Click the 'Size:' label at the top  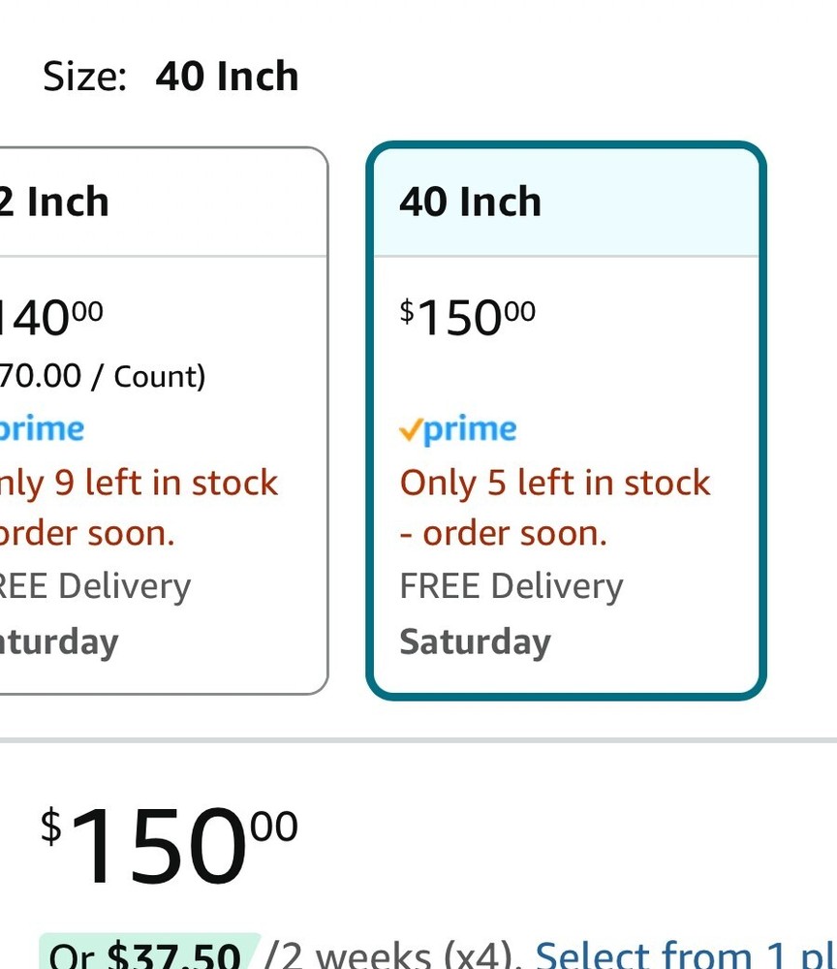pyautogui.click(x=85, y=77)
